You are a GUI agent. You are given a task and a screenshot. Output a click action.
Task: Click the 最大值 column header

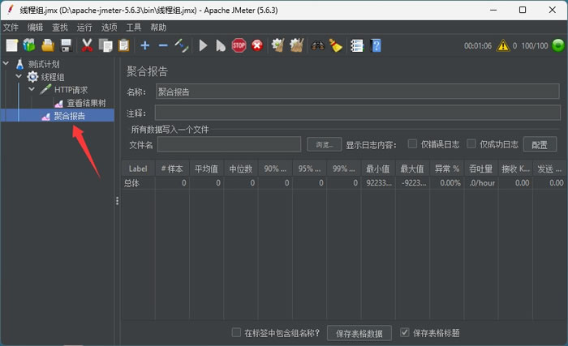point(412,169)
